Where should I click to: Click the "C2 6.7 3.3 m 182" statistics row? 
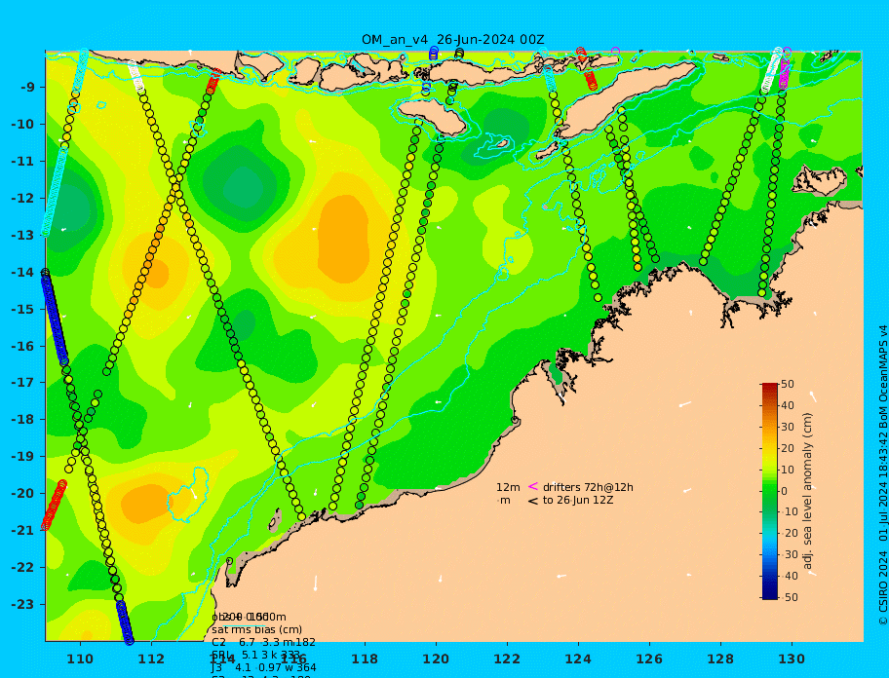coord(263,642)
